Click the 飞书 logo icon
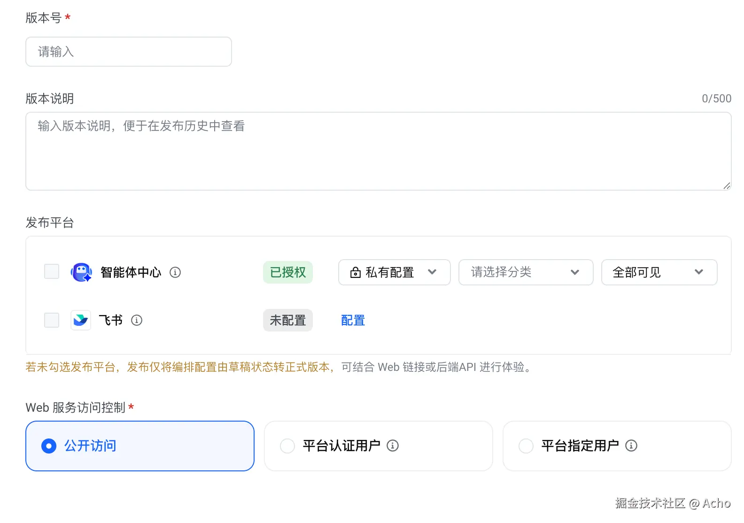Screen dimensions: 744x523 81,320
